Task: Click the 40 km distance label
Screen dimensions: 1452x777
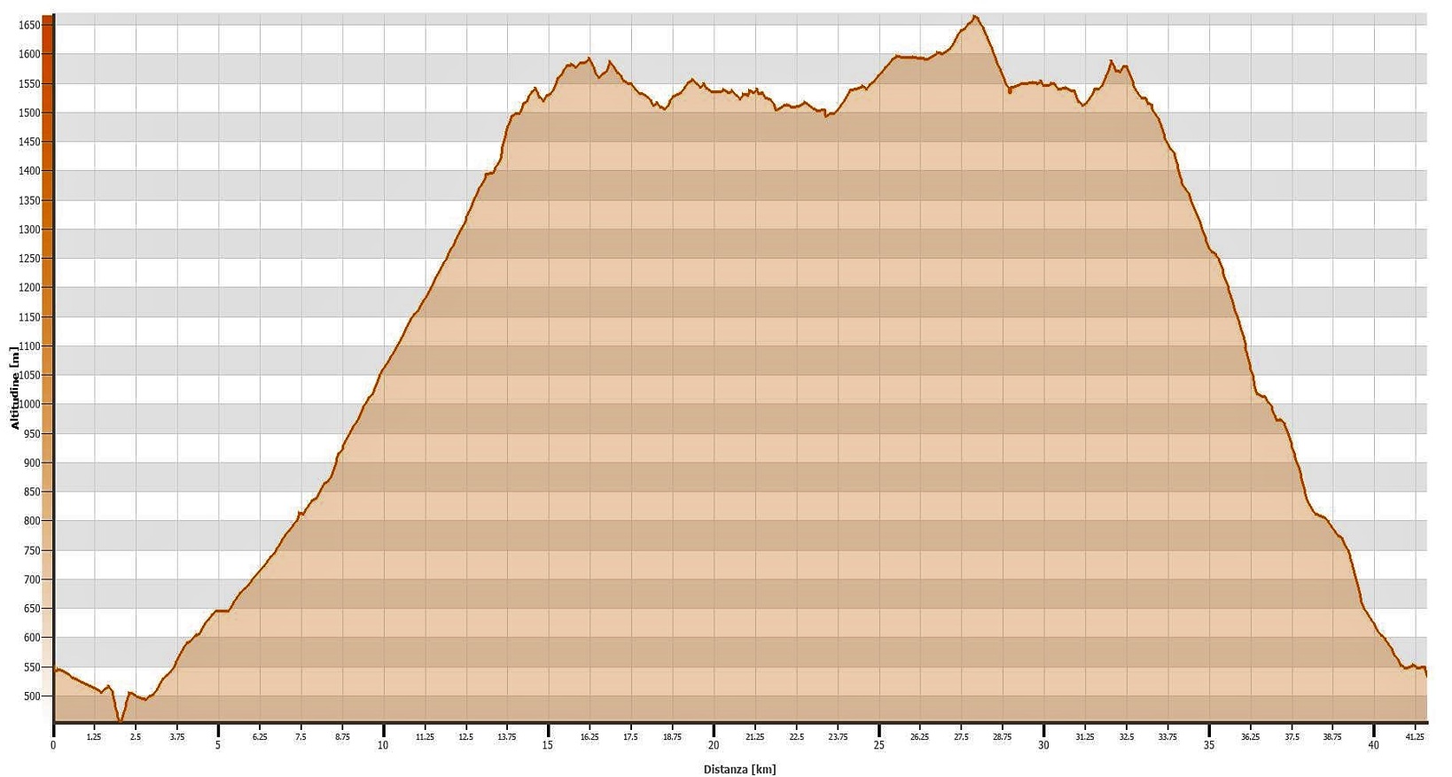Action: [x=1373, y=745]
